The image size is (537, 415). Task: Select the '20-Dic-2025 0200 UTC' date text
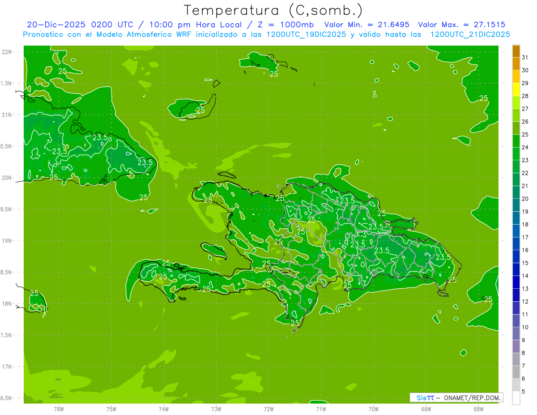click(80, 25)
